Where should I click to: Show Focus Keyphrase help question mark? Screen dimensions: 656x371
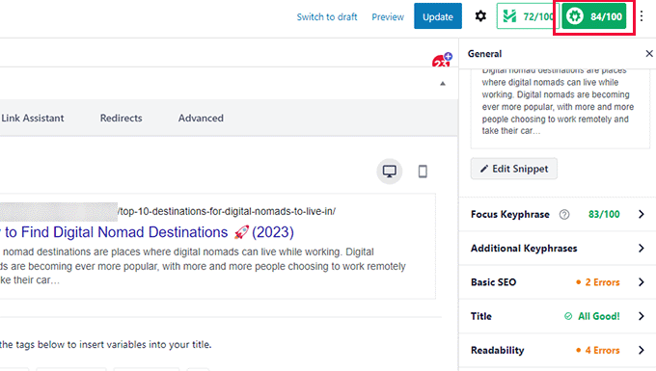tap(564, 214)
